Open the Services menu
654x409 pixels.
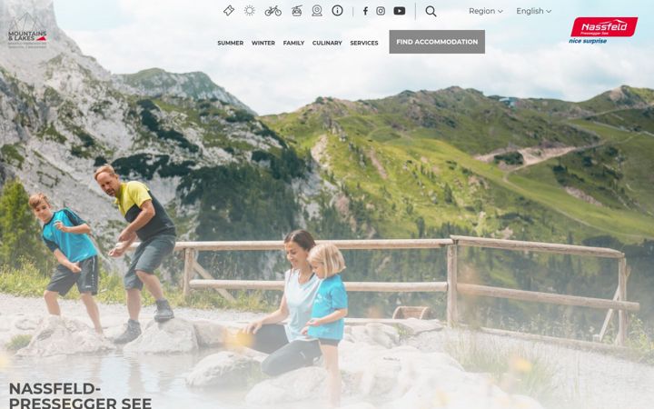(x=364, y=43)
